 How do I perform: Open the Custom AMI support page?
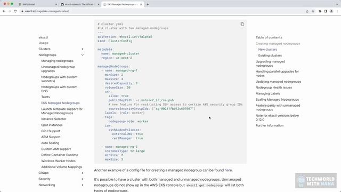[x=56, y=149]
